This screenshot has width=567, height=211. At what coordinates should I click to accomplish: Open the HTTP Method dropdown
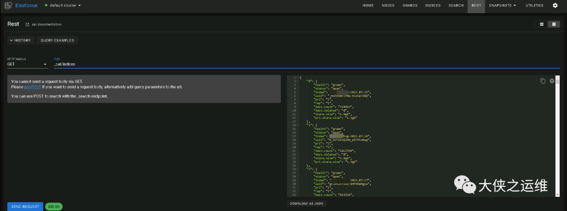click(x=27, y=64)
